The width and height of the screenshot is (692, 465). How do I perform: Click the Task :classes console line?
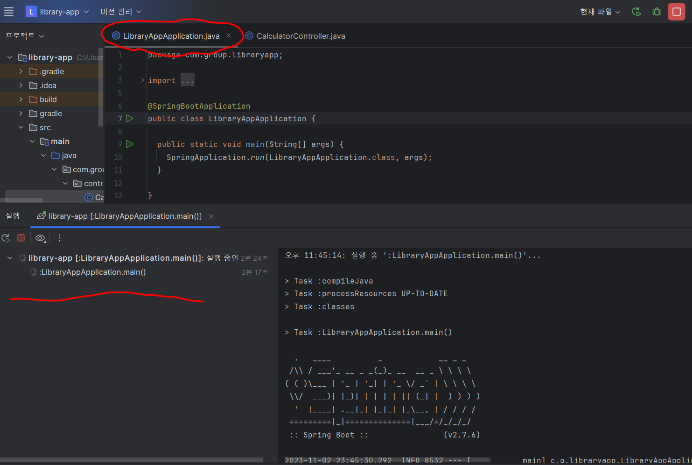[x=320, y=306]
